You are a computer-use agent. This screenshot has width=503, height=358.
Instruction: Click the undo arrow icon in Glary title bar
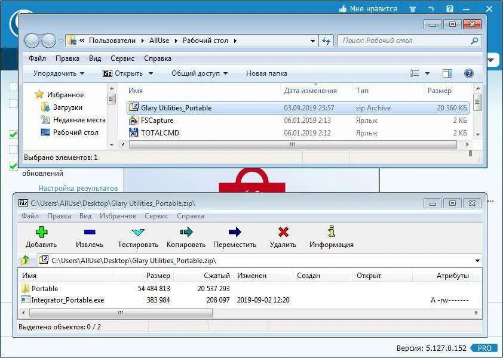pos(431,9)
